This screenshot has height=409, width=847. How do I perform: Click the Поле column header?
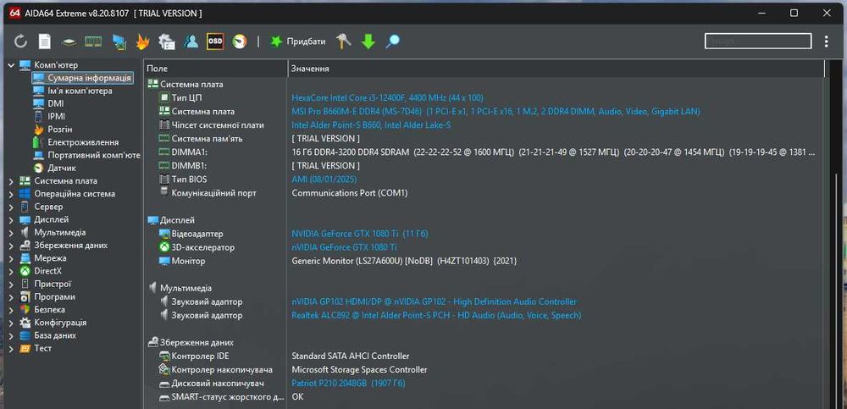tap(158, 69)
